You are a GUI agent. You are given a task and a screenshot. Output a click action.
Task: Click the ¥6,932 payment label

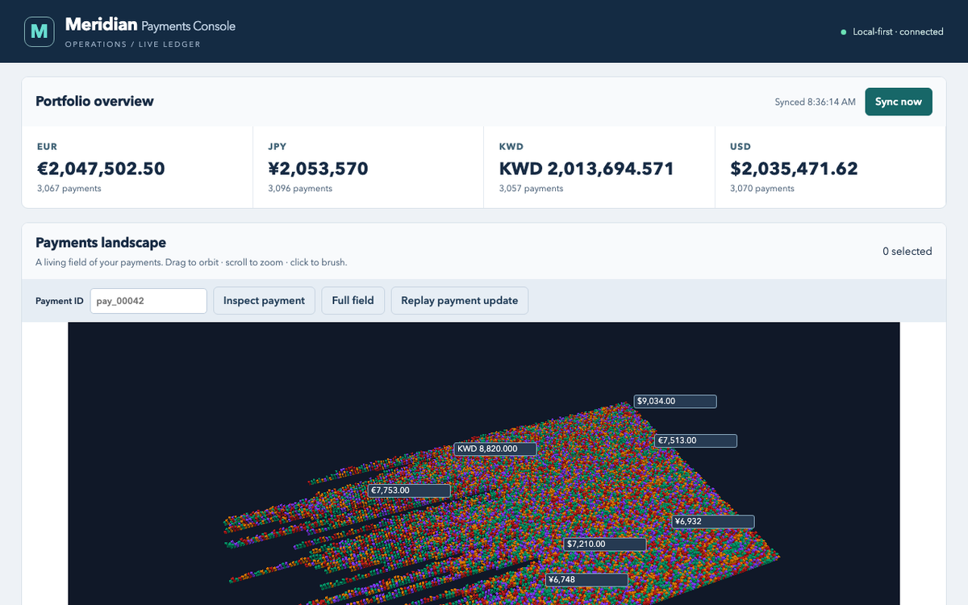point(713,522)
